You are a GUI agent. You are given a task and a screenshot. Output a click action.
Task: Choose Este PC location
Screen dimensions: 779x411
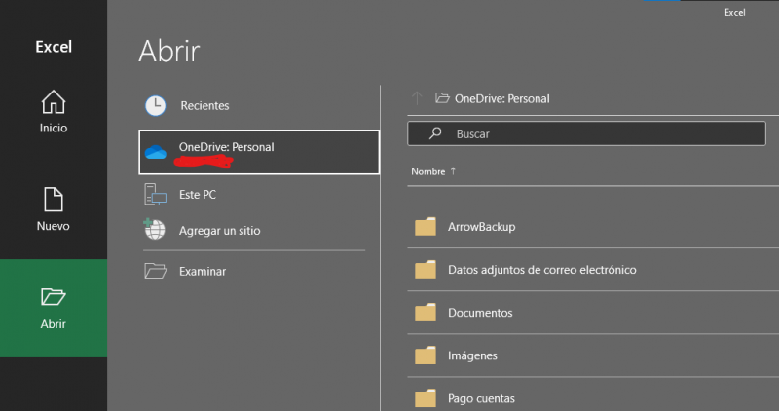tap(259, 195)
